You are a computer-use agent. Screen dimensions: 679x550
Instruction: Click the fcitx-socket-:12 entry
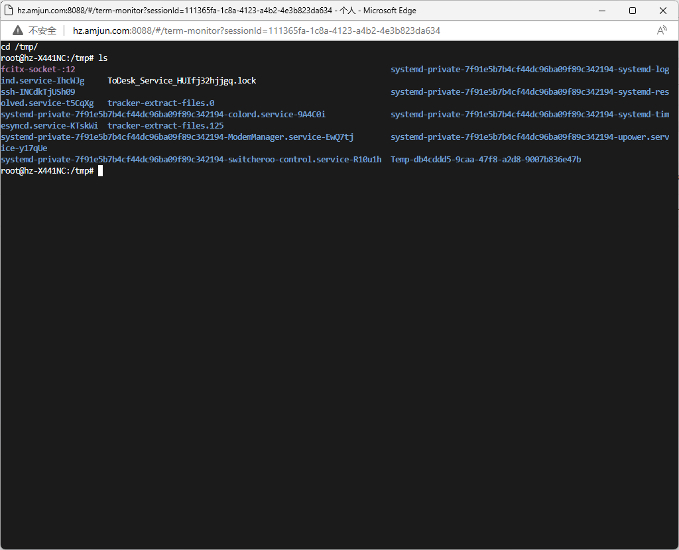pos(38,70)
